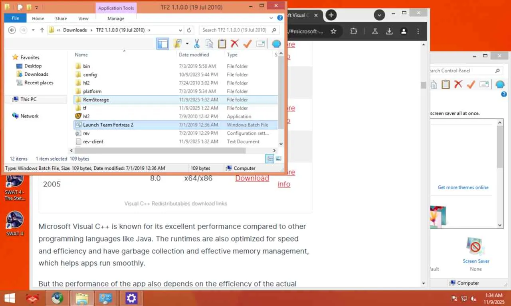This screenshot has width=511, height=306.
Task: Switch Explorer to details view in the status bar
Action: point(269,159)
